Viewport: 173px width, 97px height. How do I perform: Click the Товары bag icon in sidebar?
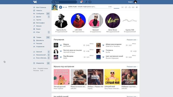(x=34, y=37)
